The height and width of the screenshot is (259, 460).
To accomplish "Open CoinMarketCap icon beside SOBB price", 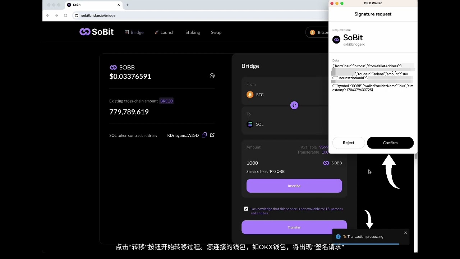I will pos(212,76).
